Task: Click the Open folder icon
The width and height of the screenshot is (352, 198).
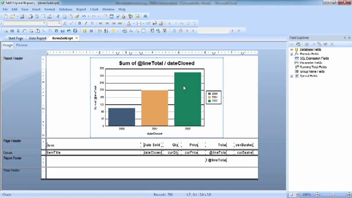Action: coord(12,16)
